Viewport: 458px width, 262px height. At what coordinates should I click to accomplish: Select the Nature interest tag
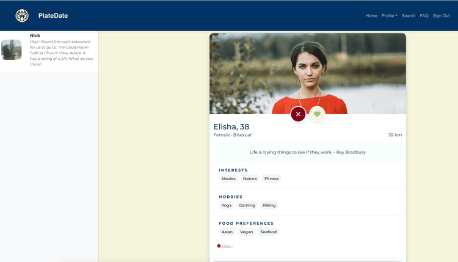tap(250, 179)
